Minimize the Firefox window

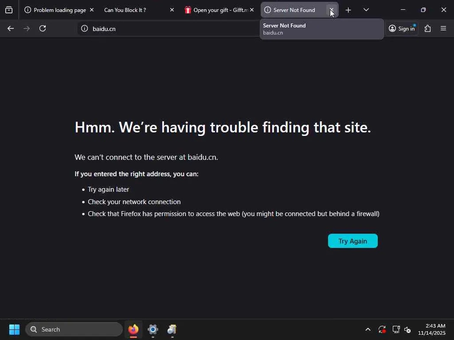[x=403, y=10]
